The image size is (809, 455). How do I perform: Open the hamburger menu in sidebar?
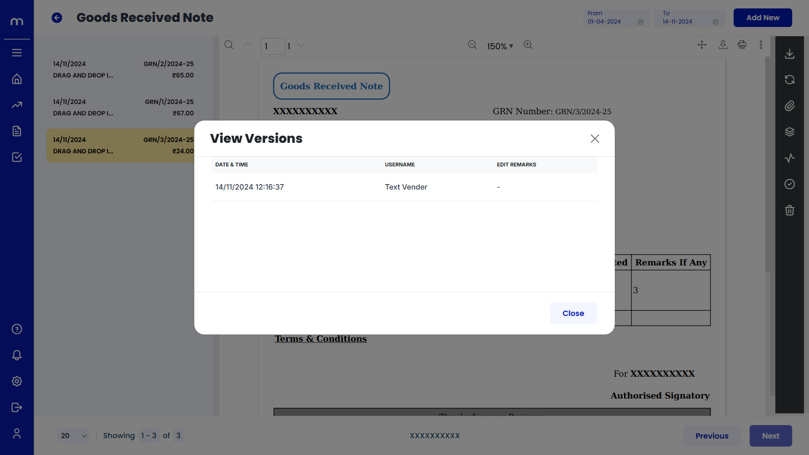tap(17, 53)
